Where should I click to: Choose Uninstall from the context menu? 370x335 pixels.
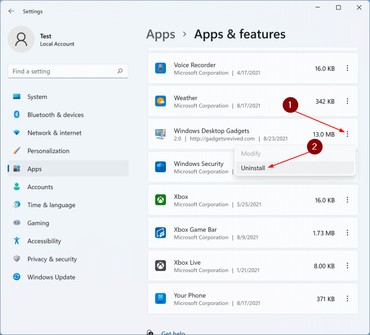coord(295,168)
